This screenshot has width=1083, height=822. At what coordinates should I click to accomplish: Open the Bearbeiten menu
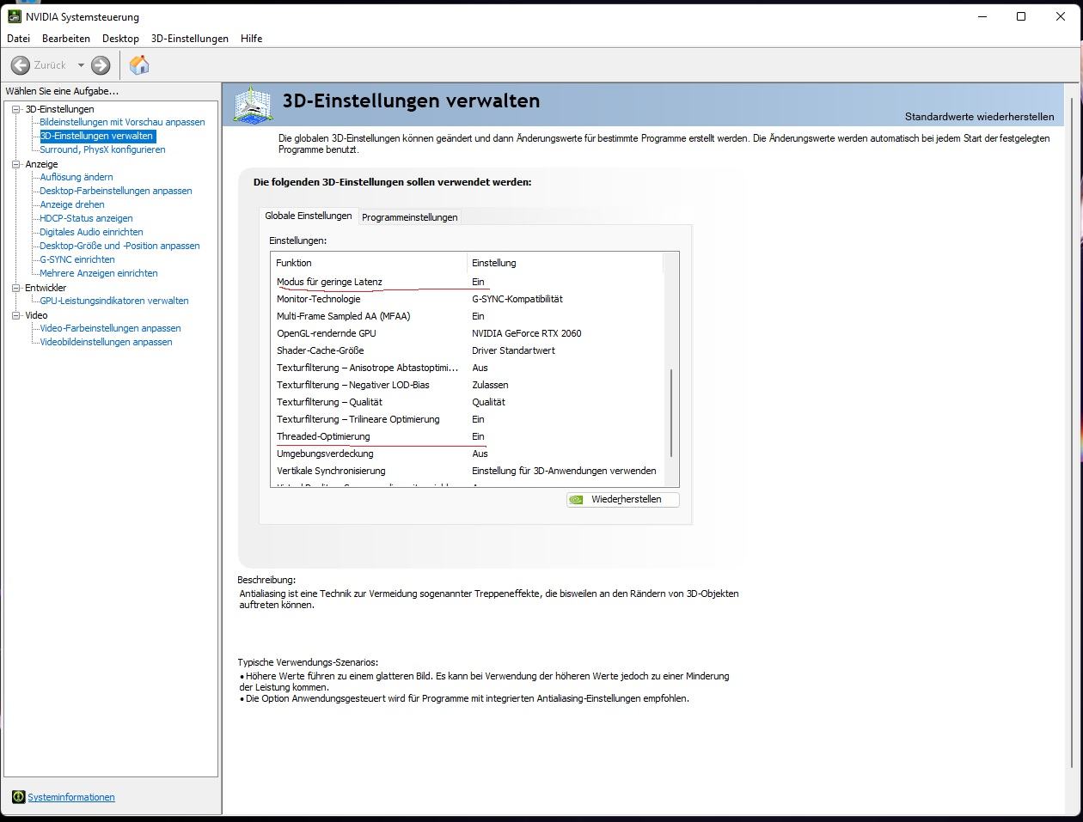click(66, 39)
